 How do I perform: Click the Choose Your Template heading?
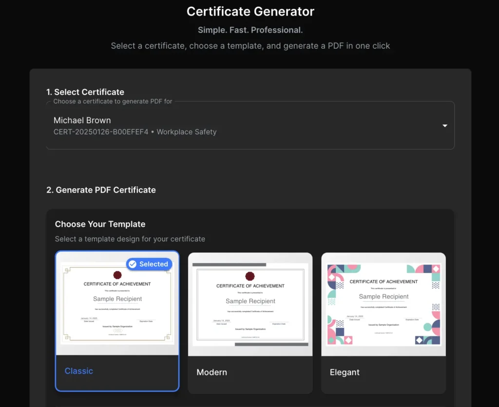100,224
